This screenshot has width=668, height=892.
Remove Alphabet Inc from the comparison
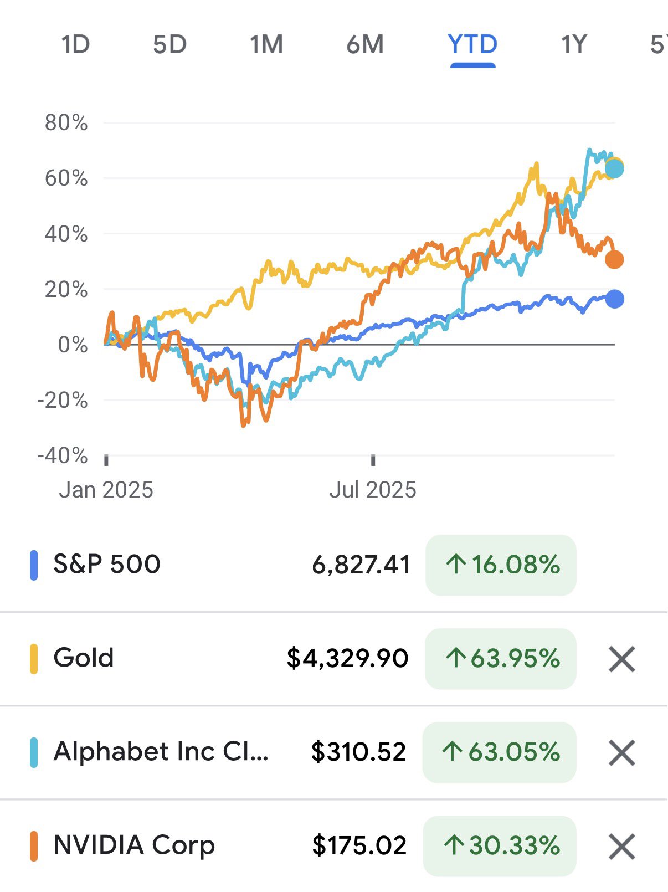pos(621,753)
